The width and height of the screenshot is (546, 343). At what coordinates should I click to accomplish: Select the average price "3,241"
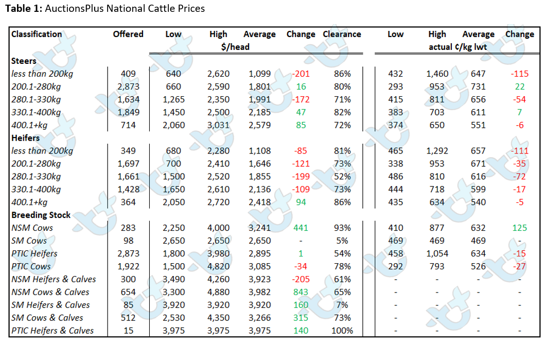[x=260, y=228]
